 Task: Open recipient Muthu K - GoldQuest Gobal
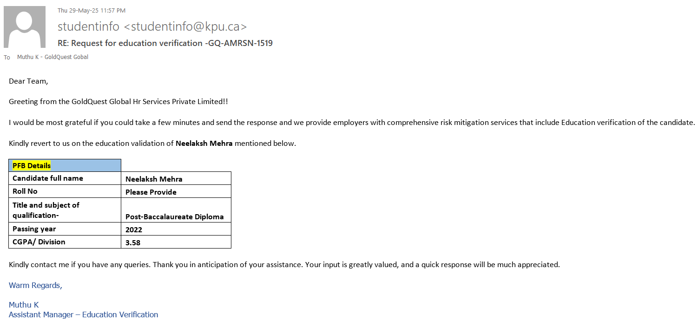click(53, 57)
